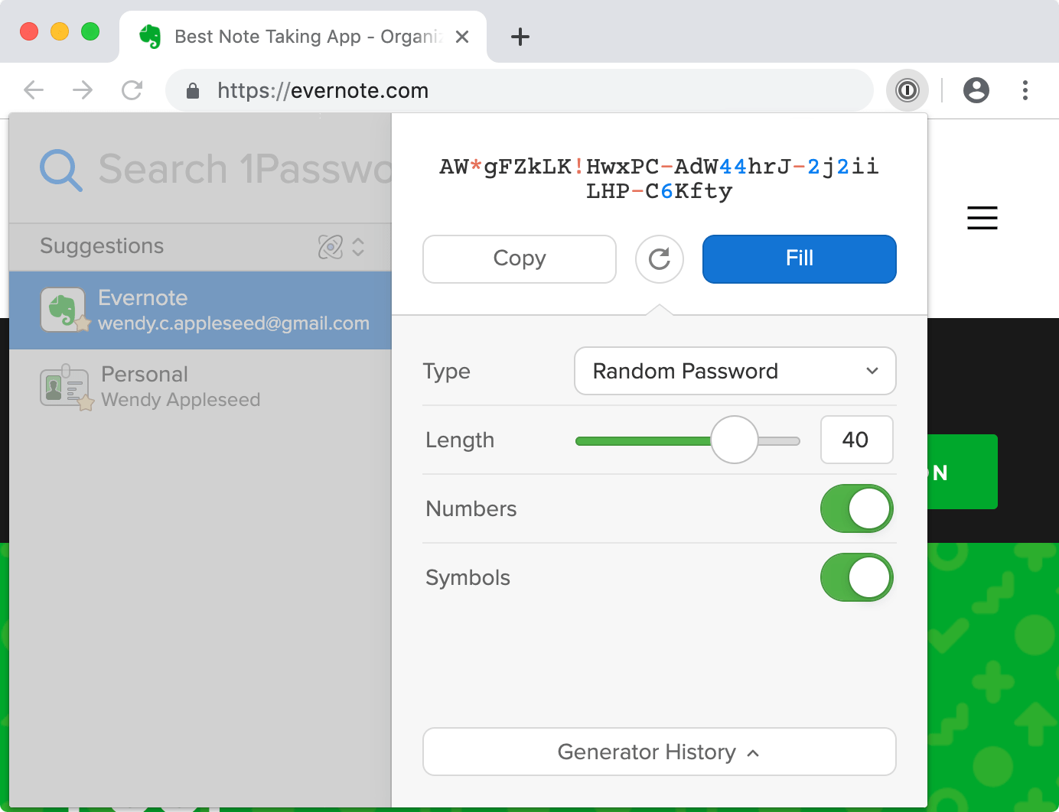Click the padlock icon in address bar

coord(193,91)
